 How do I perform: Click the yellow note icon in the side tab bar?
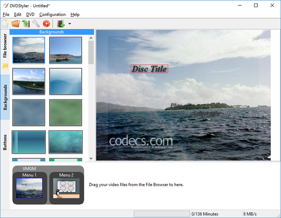(x=6, y=66)
